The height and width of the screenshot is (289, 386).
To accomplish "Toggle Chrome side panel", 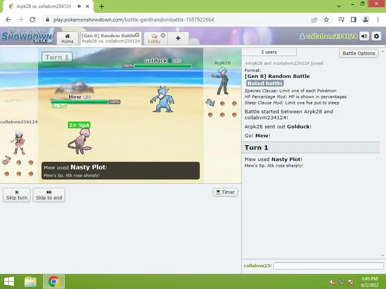I will (354, 20).
